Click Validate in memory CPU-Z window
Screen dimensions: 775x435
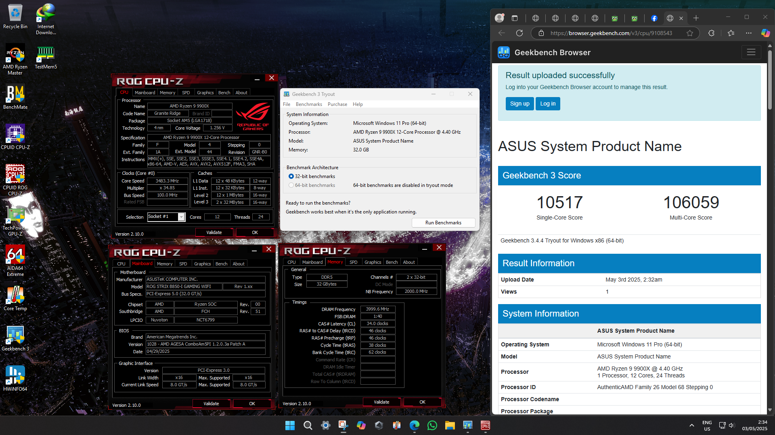tap(381, 402)
